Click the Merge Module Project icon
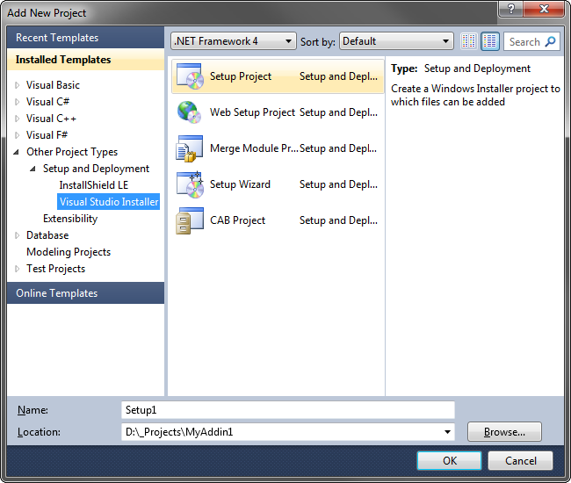This screenshot has height=483, width=571. point(190,148)
